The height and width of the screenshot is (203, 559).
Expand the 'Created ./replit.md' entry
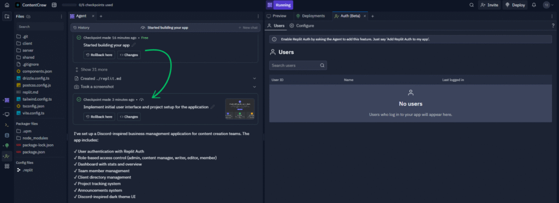pyautogui.click(x=254, y=78)
